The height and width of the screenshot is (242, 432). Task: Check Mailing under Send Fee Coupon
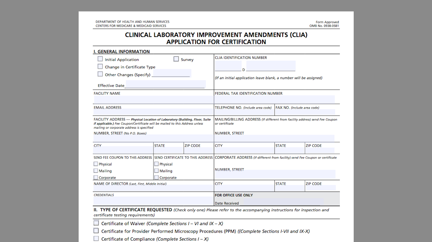pos(96,170)
